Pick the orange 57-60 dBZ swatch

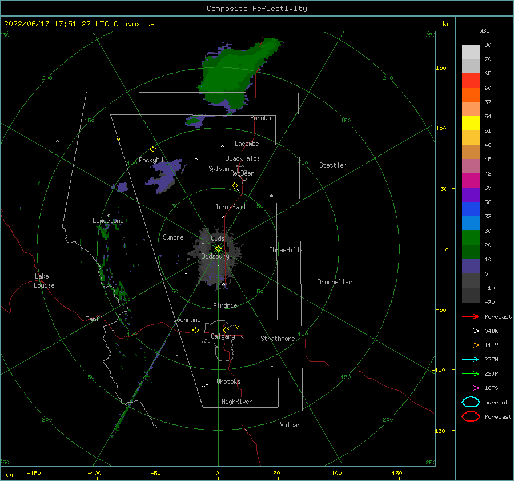pos(471,95)
